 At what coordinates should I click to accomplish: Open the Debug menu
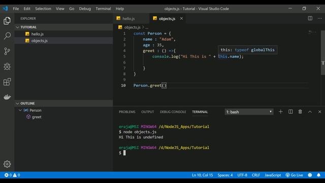pos(85,9)
